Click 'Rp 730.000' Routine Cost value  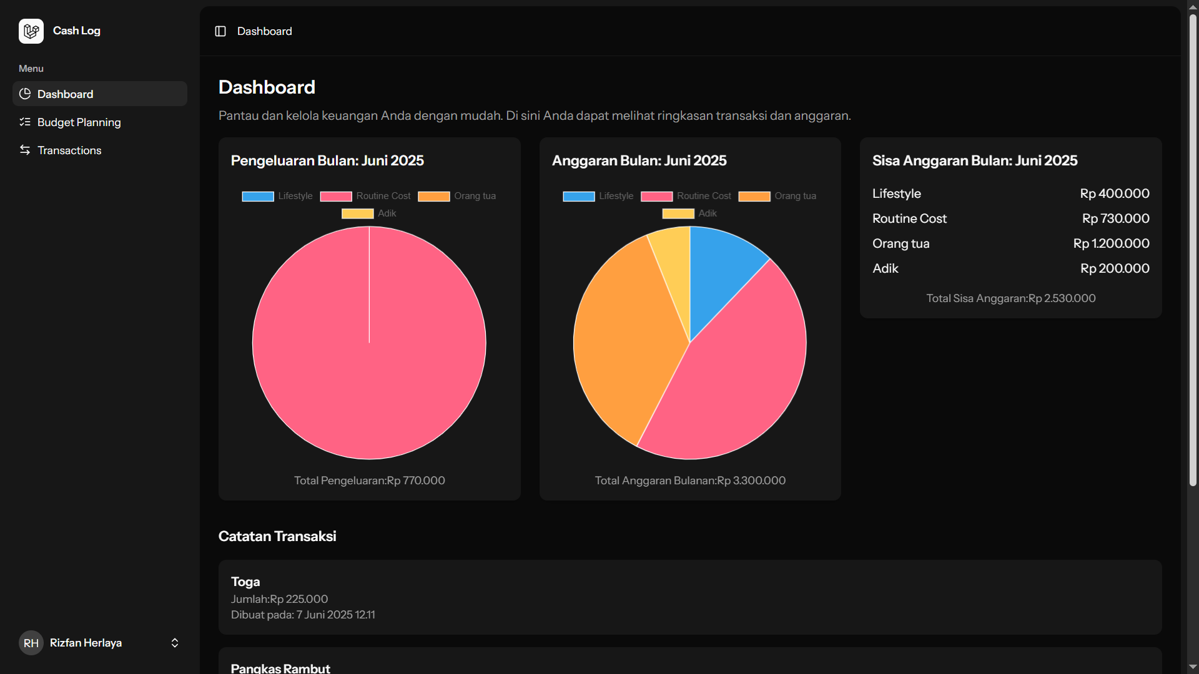point(1116,218)
